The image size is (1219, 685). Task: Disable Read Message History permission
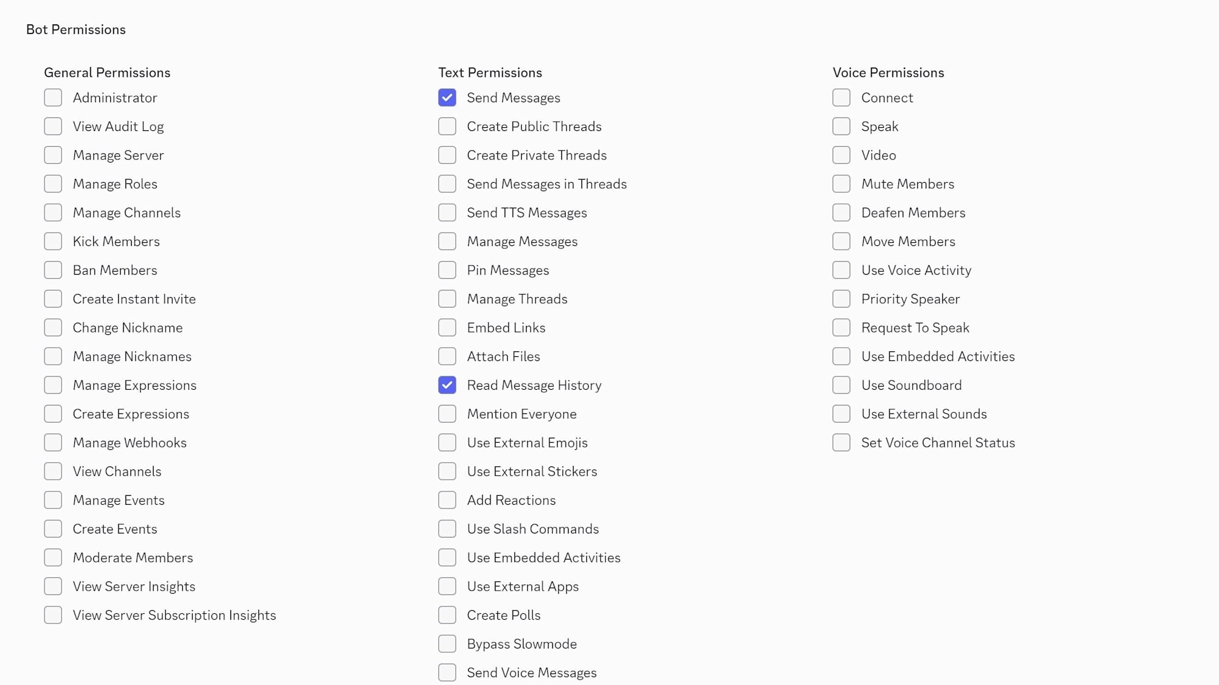pyautogui.click(x=447, y=385)
